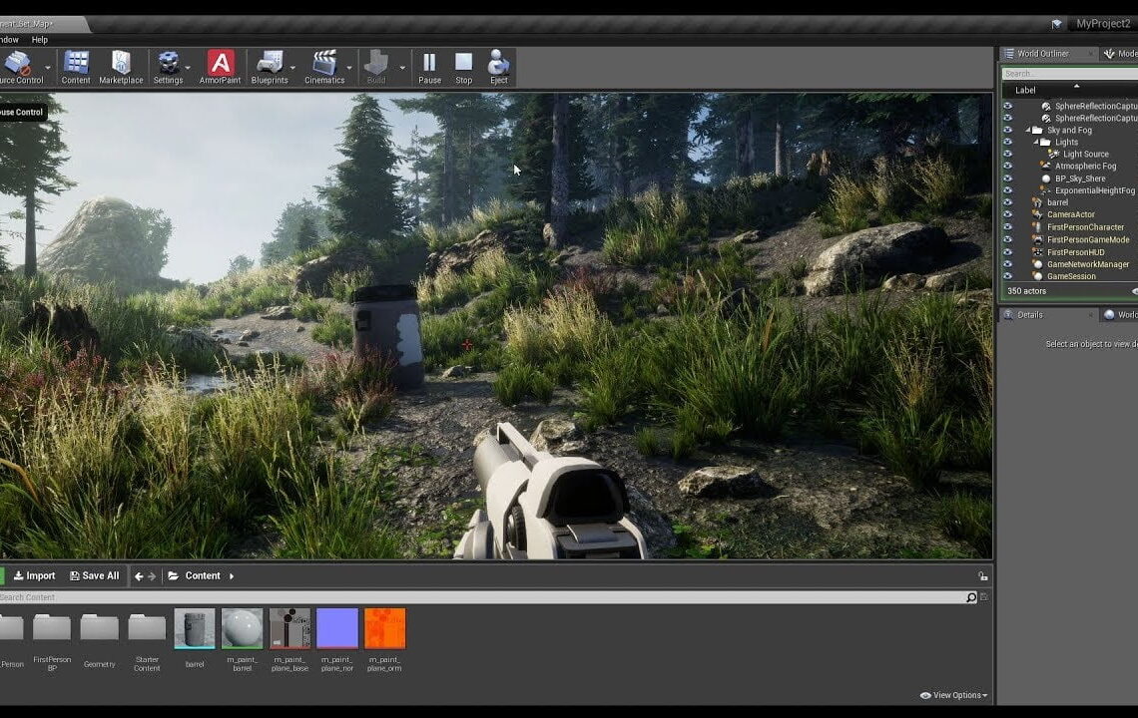
Task: Select the purple m_paint_plane_nor swatch
Action: click(336, 628)
